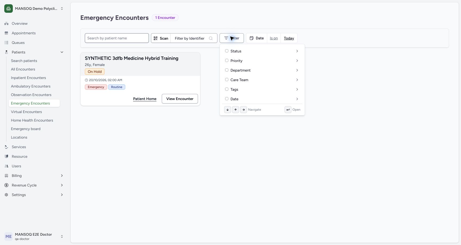Click the Revenue Cycle dollar icon
Image resolution: width=461 pixels, height=245 pixels.
click(6, 185)
